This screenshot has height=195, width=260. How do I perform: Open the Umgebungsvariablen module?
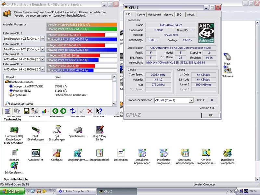(78, 155)
